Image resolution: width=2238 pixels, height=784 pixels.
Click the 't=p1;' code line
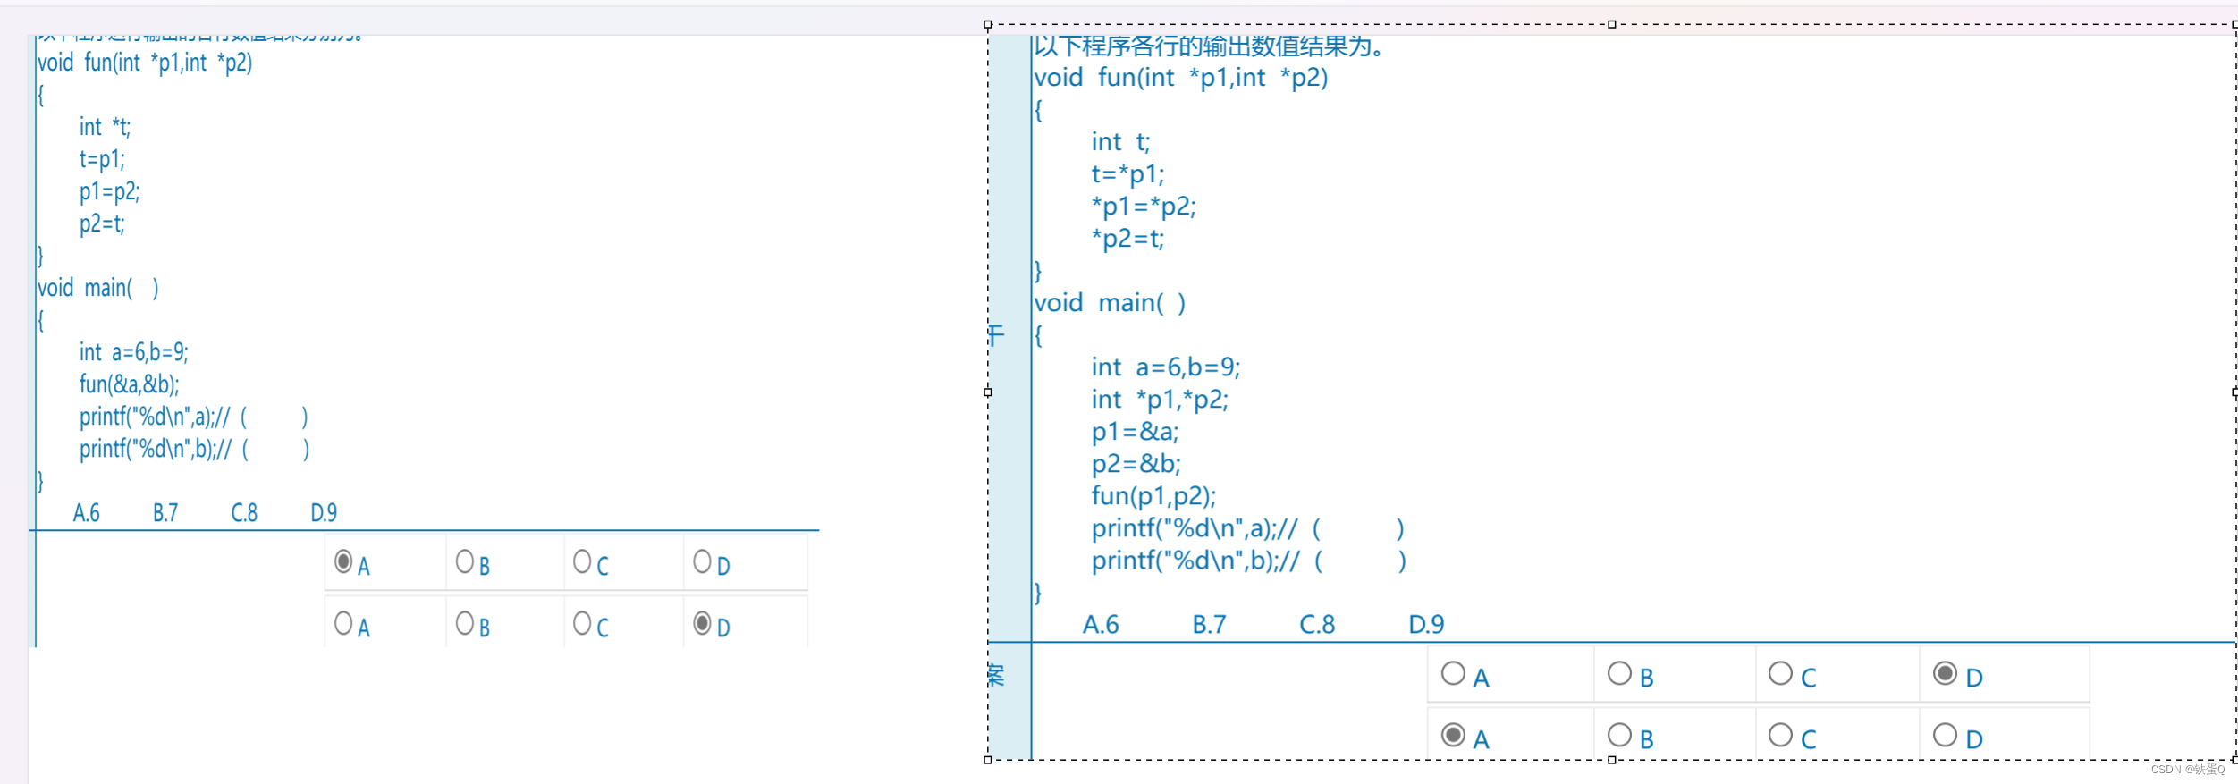(102, 159)
